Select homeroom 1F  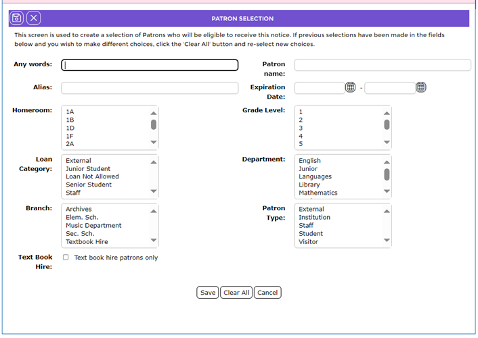(x=70, y=136)
